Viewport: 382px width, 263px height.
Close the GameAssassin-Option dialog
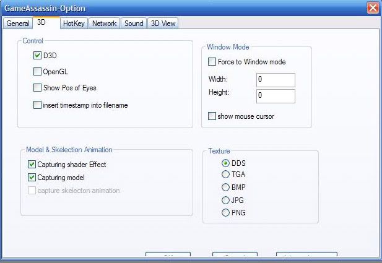click(373, 8)
